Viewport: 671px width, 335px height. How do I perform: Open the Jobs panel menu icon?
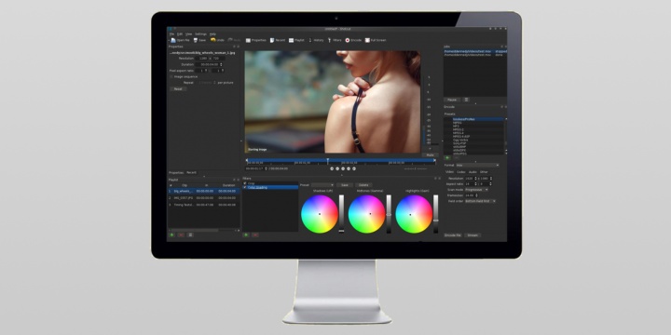coord(467,100)
